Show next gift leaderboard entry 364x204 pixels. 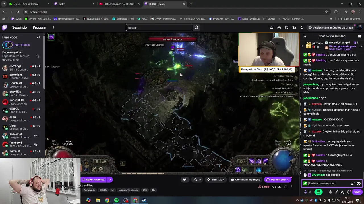361,46
